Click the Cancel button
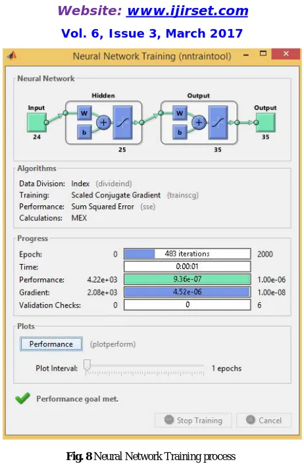 tap(264, 420)
